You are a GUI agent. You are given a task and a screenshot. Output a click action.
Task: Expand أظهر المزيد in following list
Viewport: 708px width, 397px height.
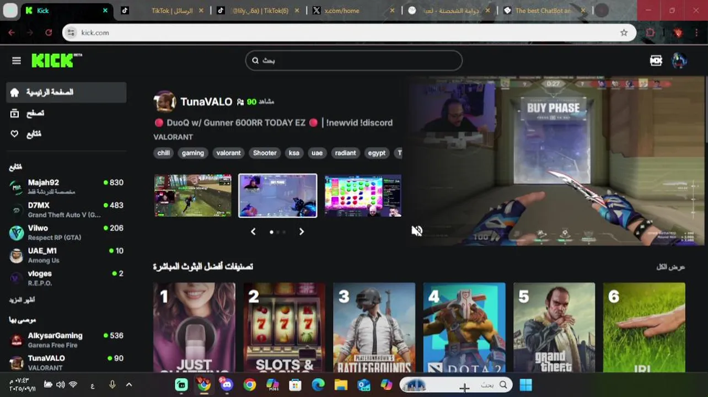pyautogui.click(x=22, y=300)
